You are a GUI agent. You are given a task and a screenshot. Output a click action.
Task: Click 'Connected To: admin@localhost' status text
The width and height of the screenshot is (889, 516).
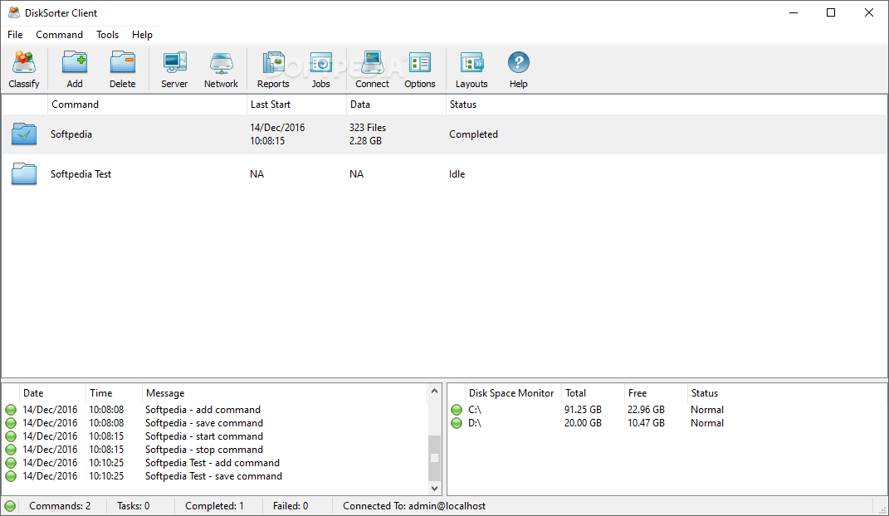coord(414,506)
